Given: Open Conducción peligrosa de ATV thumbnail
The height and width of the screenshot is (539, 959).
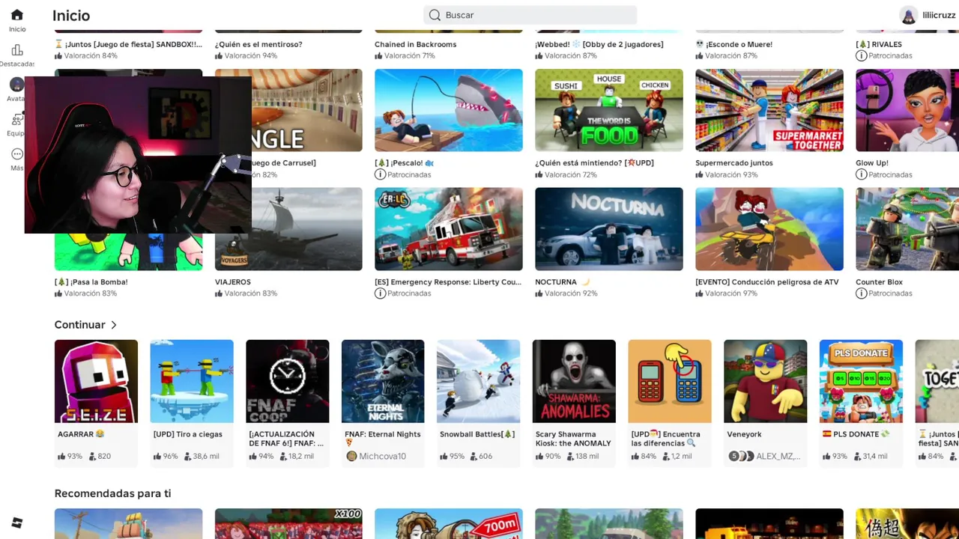Looking at the screenshot, I should (x=769, y=229).
